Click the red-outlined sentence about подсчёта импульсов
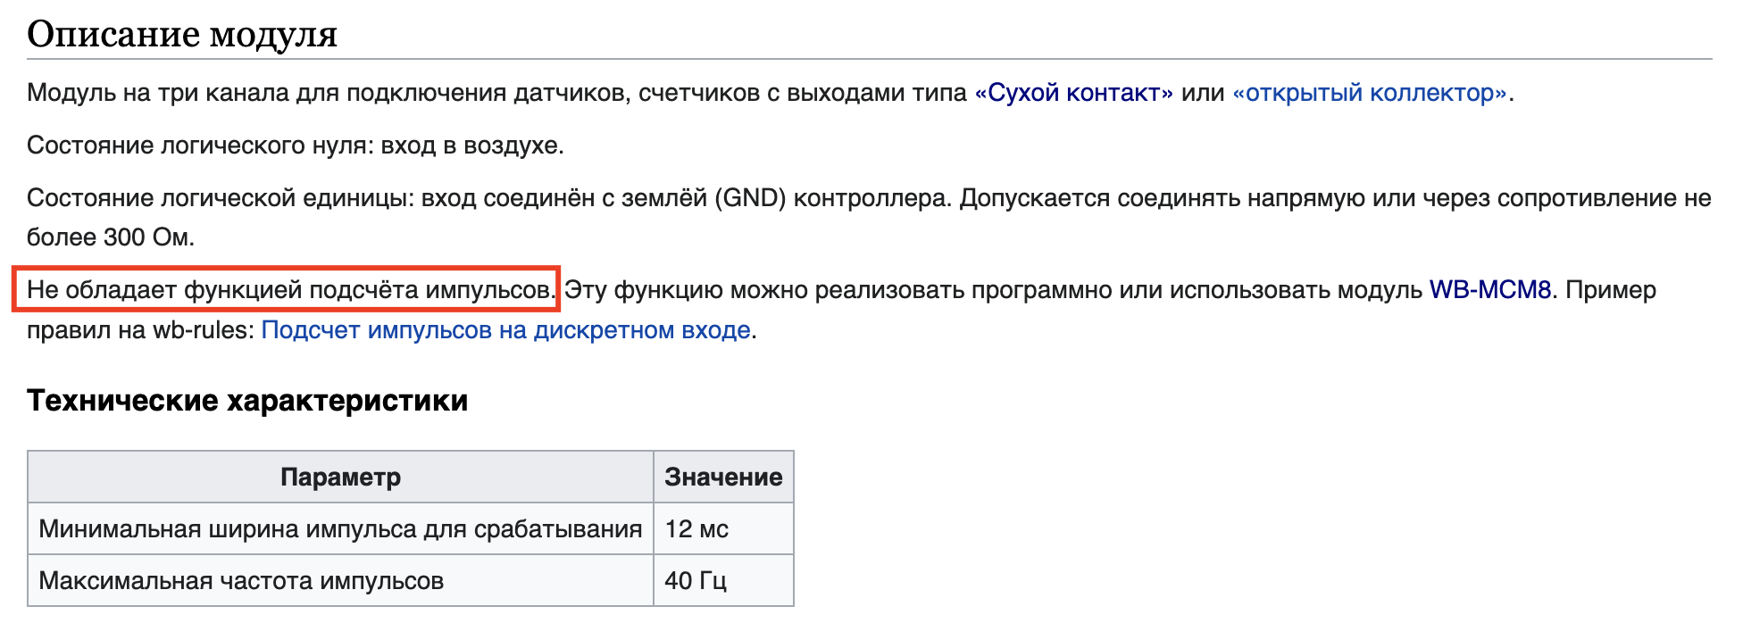Screen dimensions: 1743x623 tap(289, 290)
